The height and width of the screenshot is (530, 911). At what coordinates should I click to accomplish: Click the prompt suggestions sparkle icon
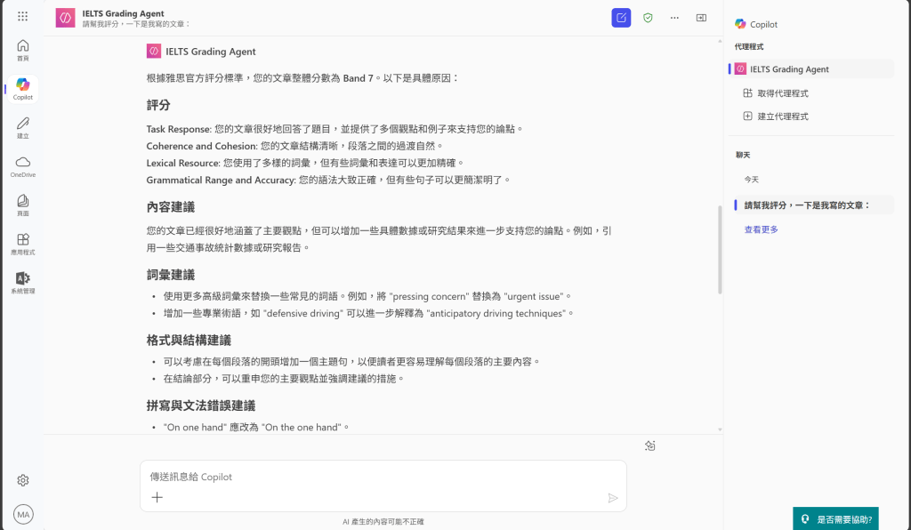pos(649,446)
